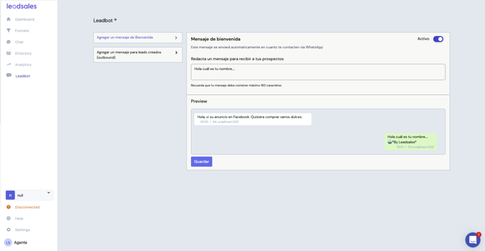Screen dimensions: 485x251
Task: Click chevron on Agregar mensaje de Bienvenida
Action: 176,38
